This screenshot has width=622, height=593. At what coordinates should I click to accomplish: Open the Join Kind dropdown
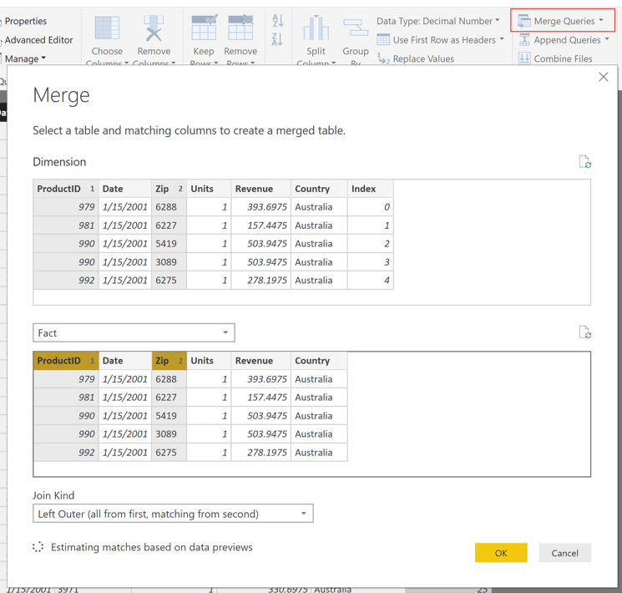tap(173, 514)
